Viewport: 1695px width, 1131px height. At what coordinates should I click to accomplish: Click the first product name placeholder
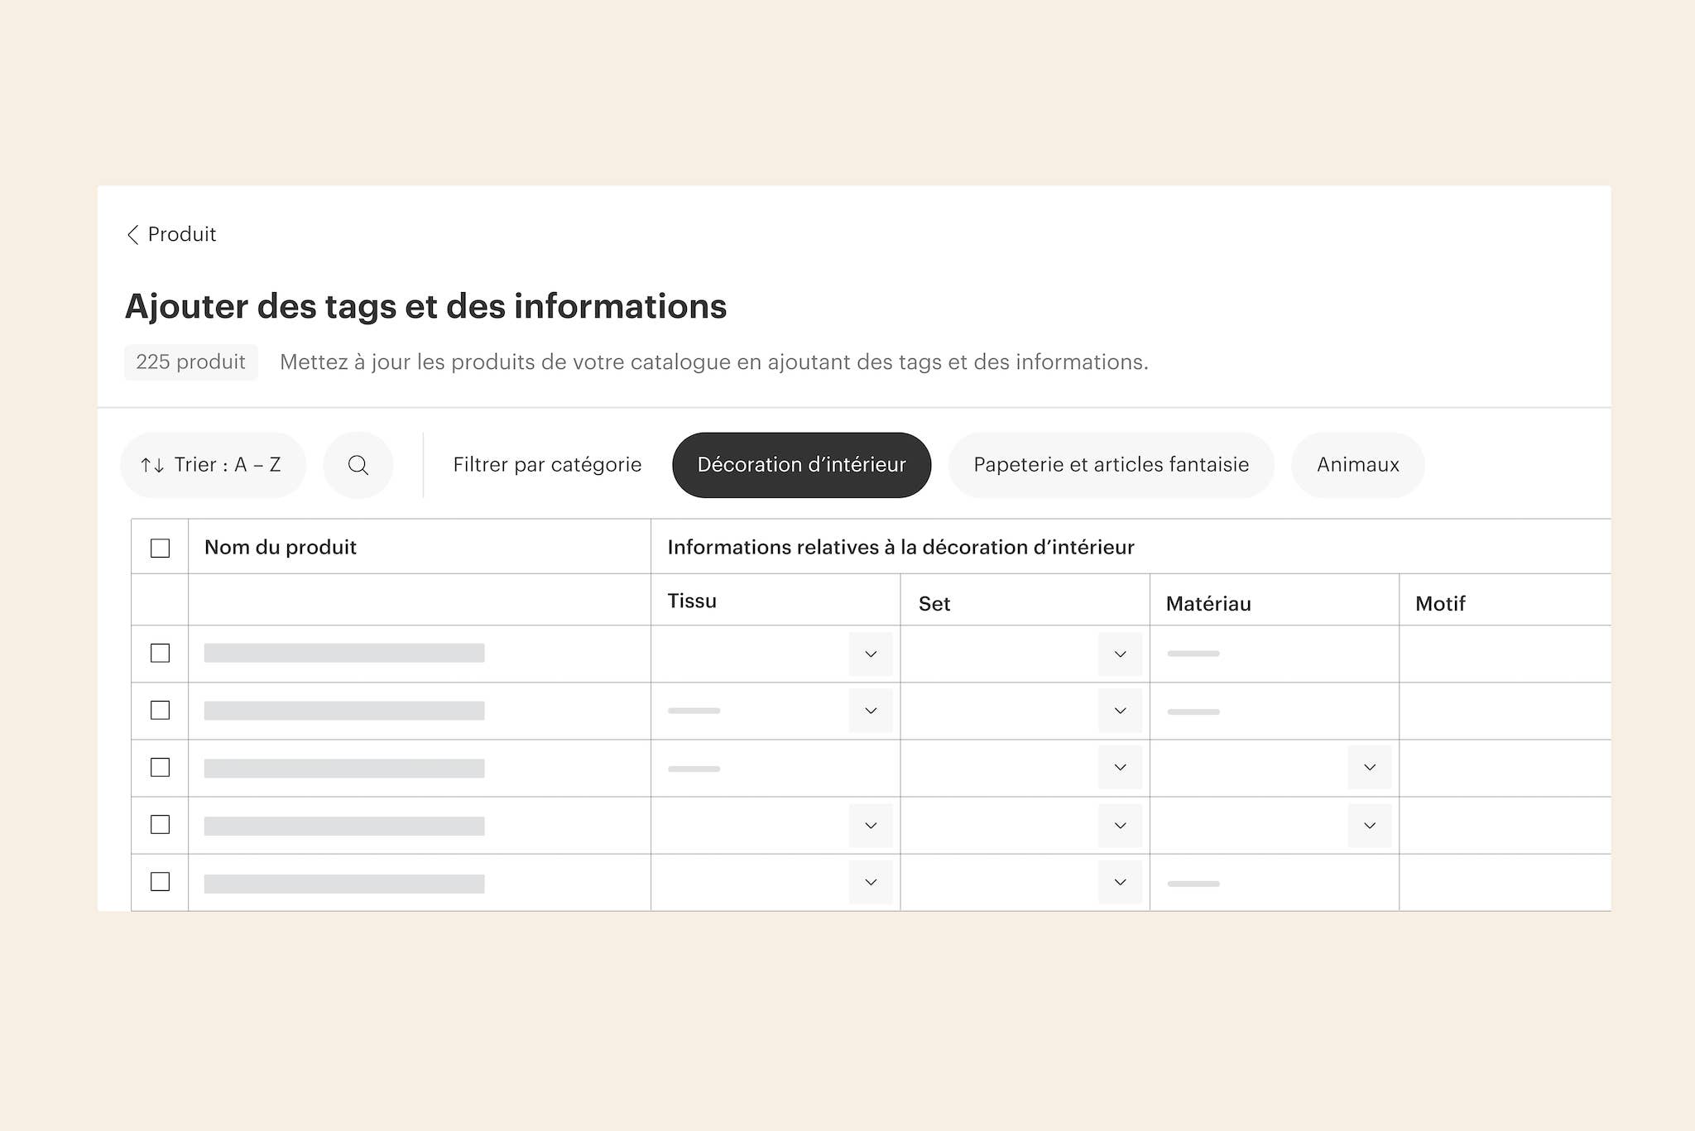tap(344, 653)
